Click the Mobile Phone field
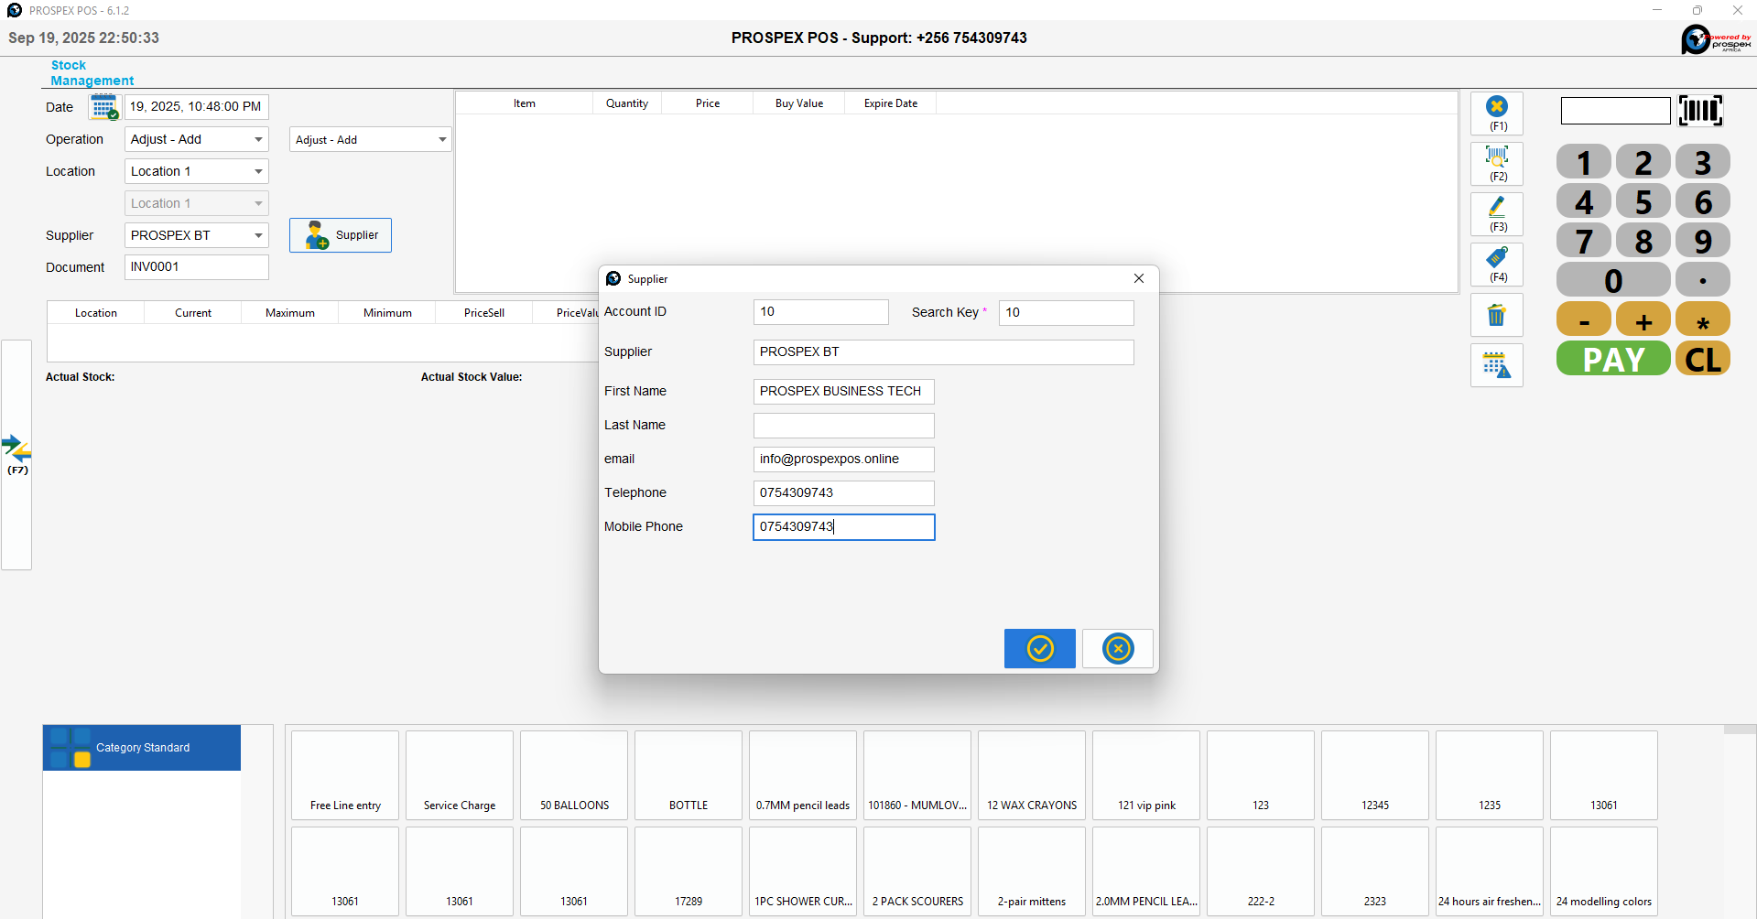Image resolution: width=1757 pixels, height=919 pixels. pyautogui.click(x=844, y=527)
